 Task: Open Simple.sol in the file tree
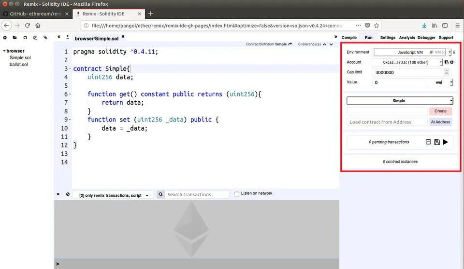(20, 57)
